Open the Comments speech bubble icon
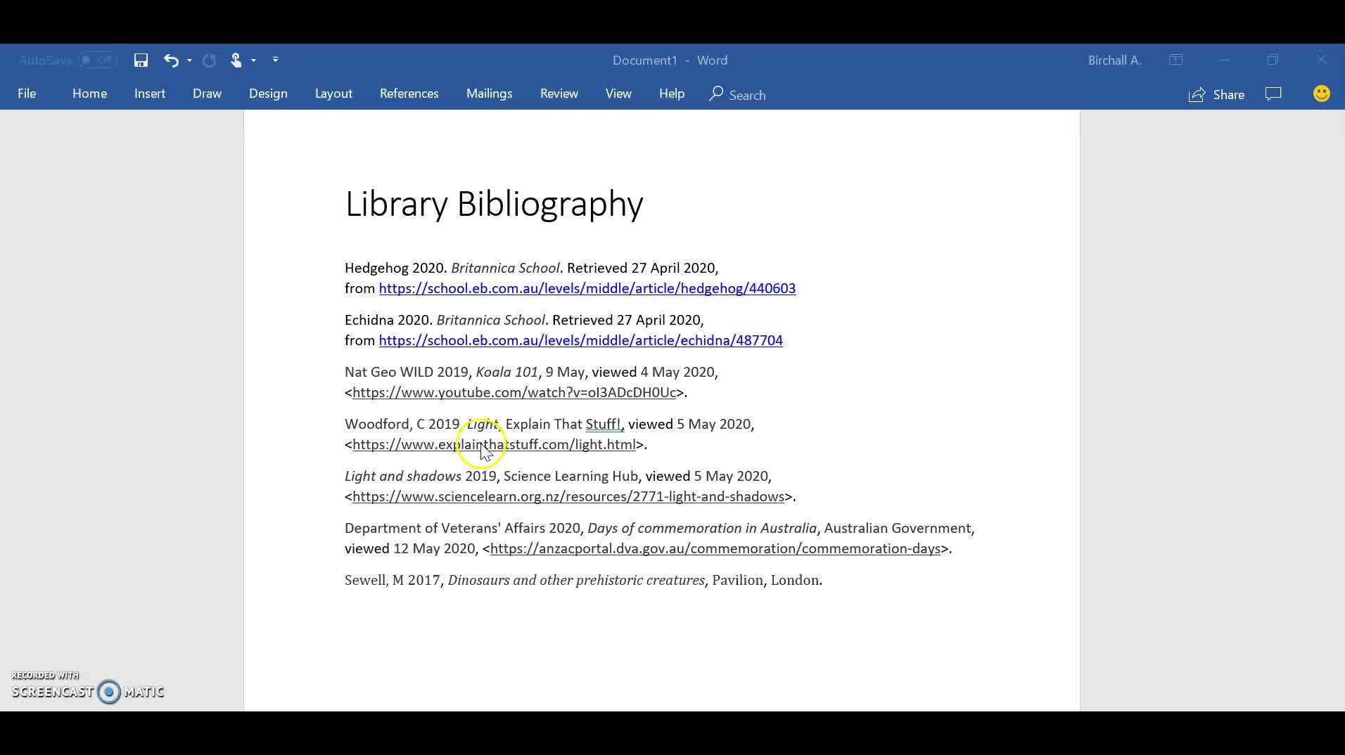This screenshot has width=1345, height=755. [x=1273, y=94]
